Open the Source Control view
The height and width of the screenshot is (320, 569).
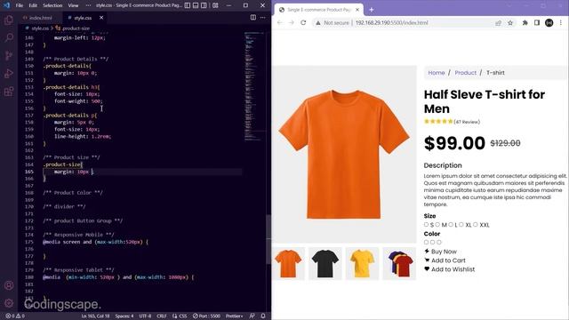click(x=9, y=55)
